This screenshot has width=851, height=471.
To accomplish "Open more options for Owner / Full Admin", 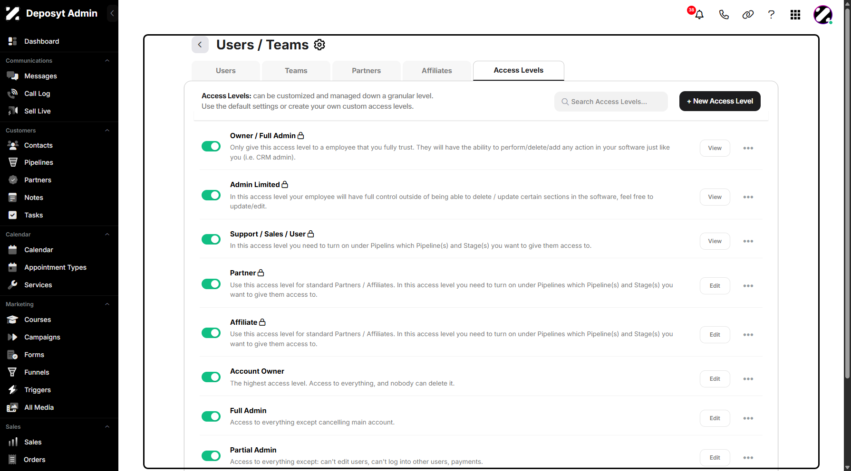I will click(748, 148).
